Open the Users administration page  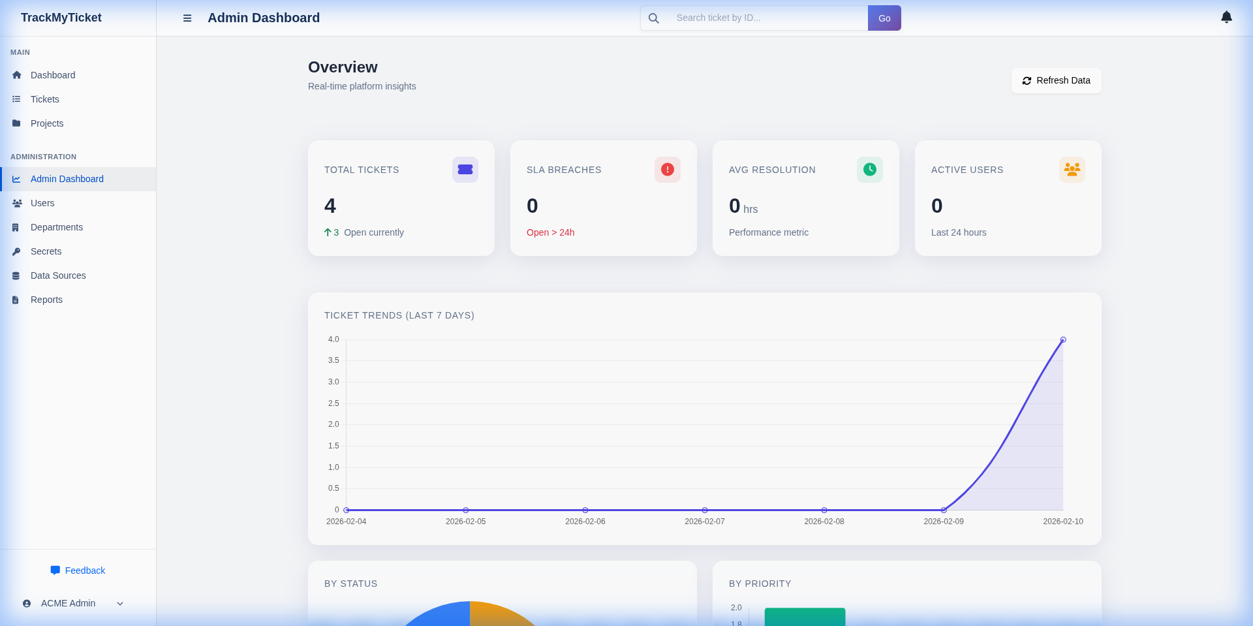(78, 203)
